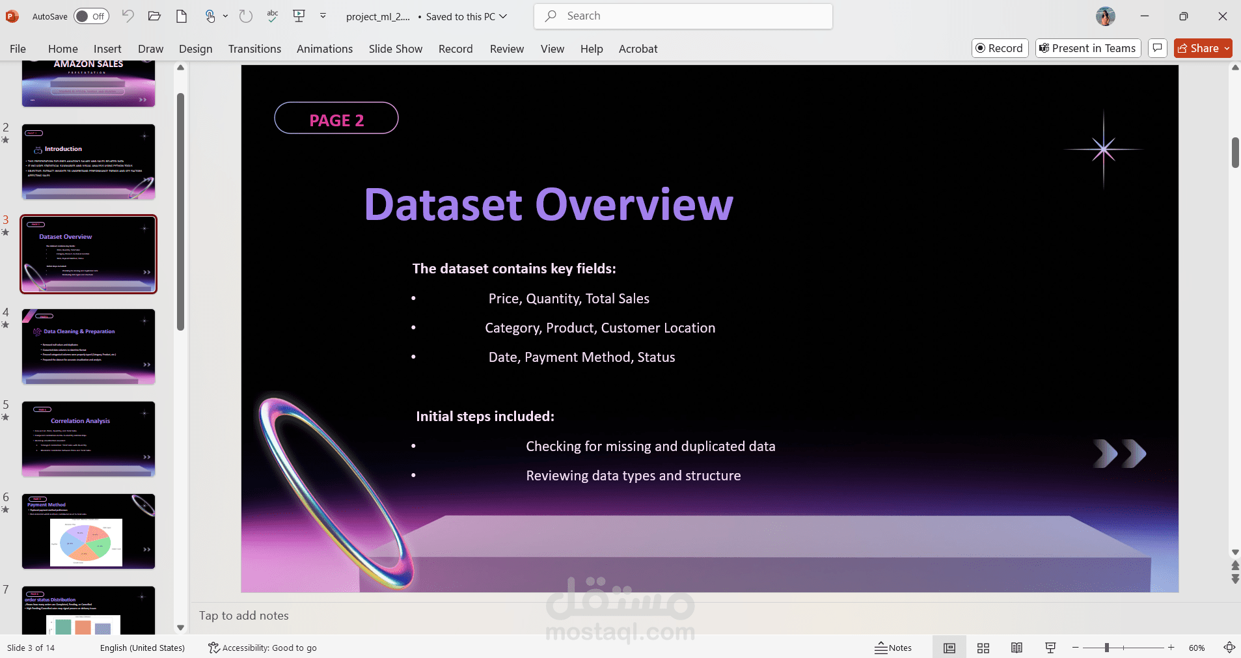Click the PowerPoint app logo
Screen dimensions: 1241x658
pyautogui.click(x=12, y=16)
